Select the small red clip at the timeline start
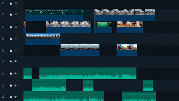 (x=25, y=27)
